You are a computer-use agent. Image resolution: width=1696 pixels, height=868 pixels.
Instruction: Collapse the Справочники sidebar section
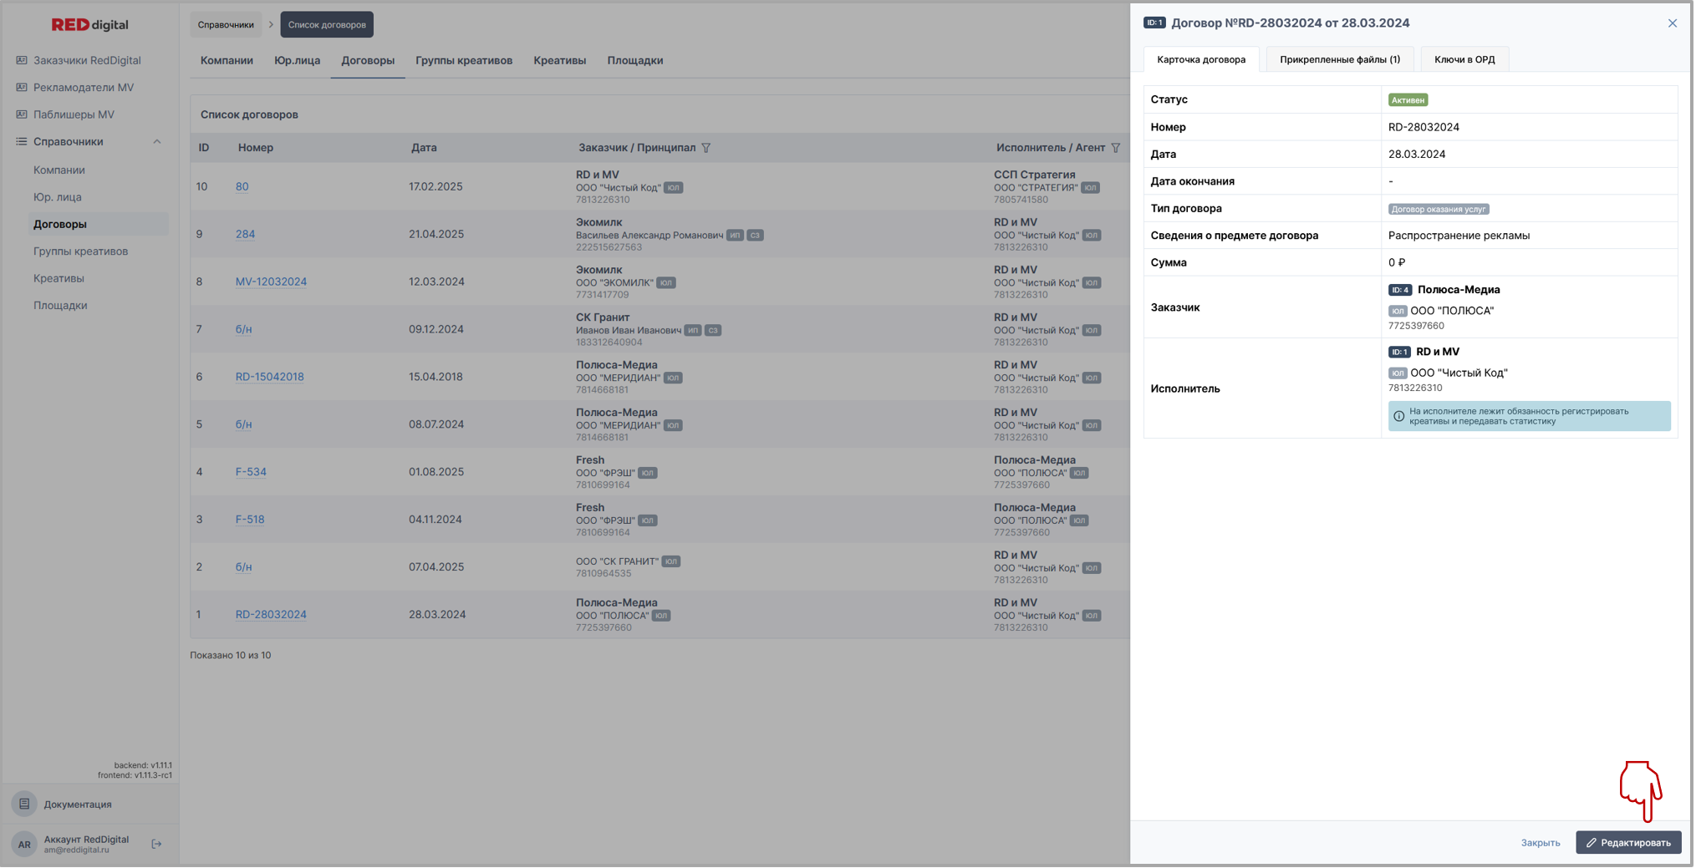point(157,142)
